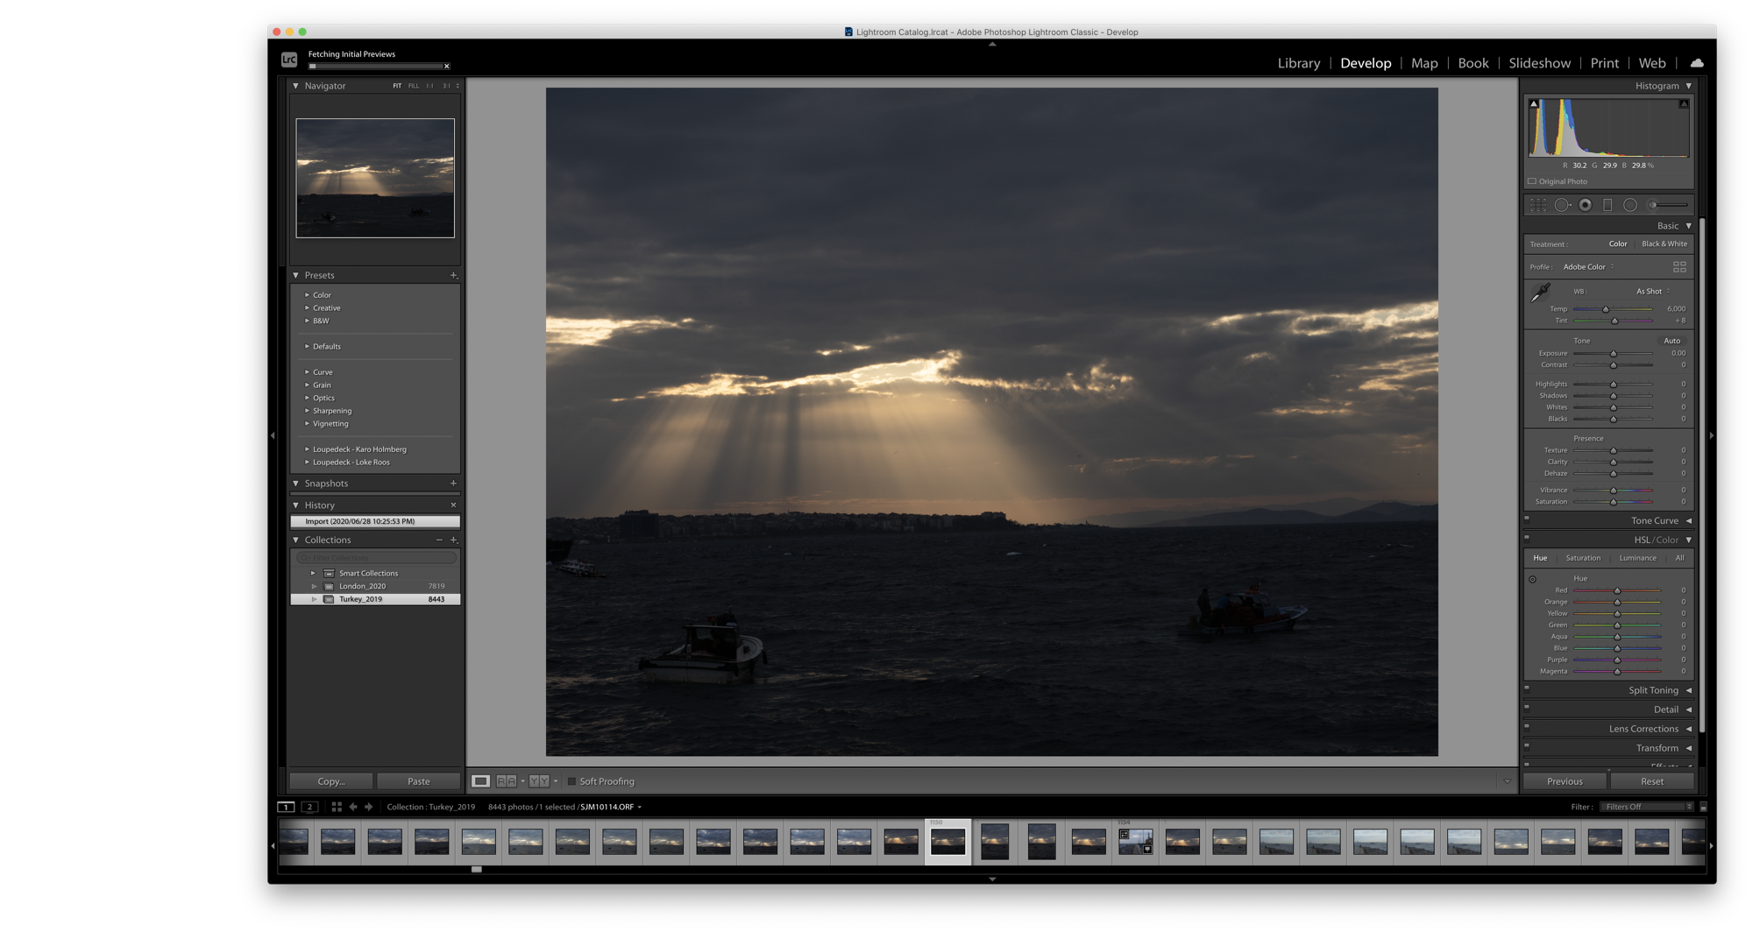Expand the Smart Collections set
Screen dimensions: 1753x932
pyautogui.click(x=313, y=574)
